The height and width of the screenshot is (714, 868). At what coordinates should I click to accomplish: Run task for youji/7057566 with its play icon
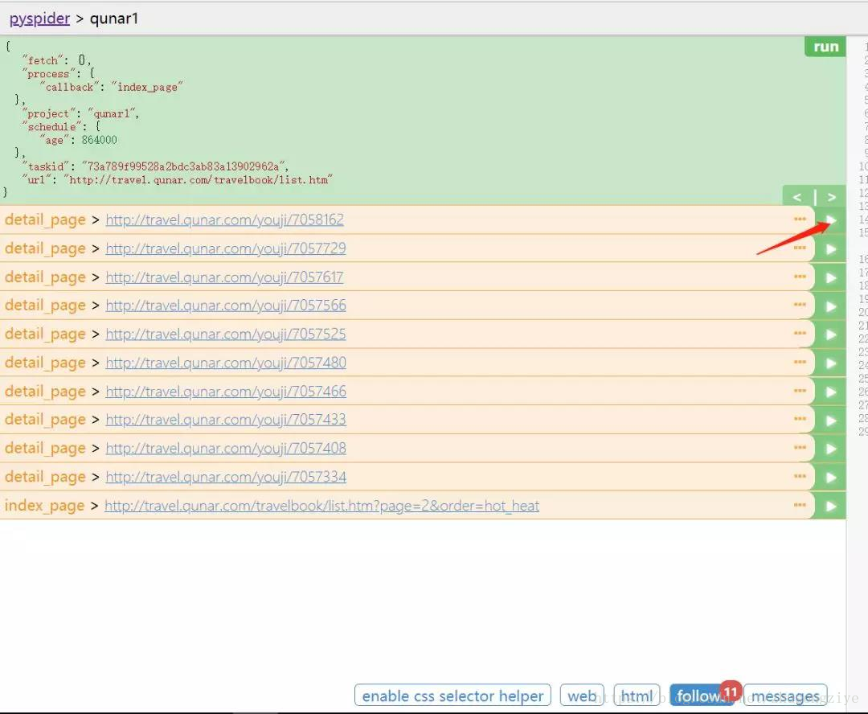coord(830,306)
